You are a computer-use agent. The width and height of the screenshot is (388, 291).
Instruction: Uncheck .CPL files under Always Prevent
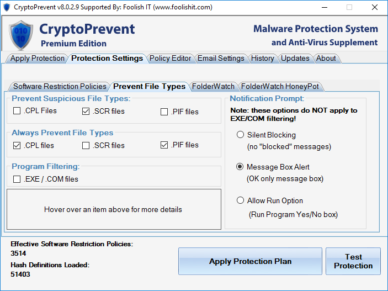tap(17, 146)
